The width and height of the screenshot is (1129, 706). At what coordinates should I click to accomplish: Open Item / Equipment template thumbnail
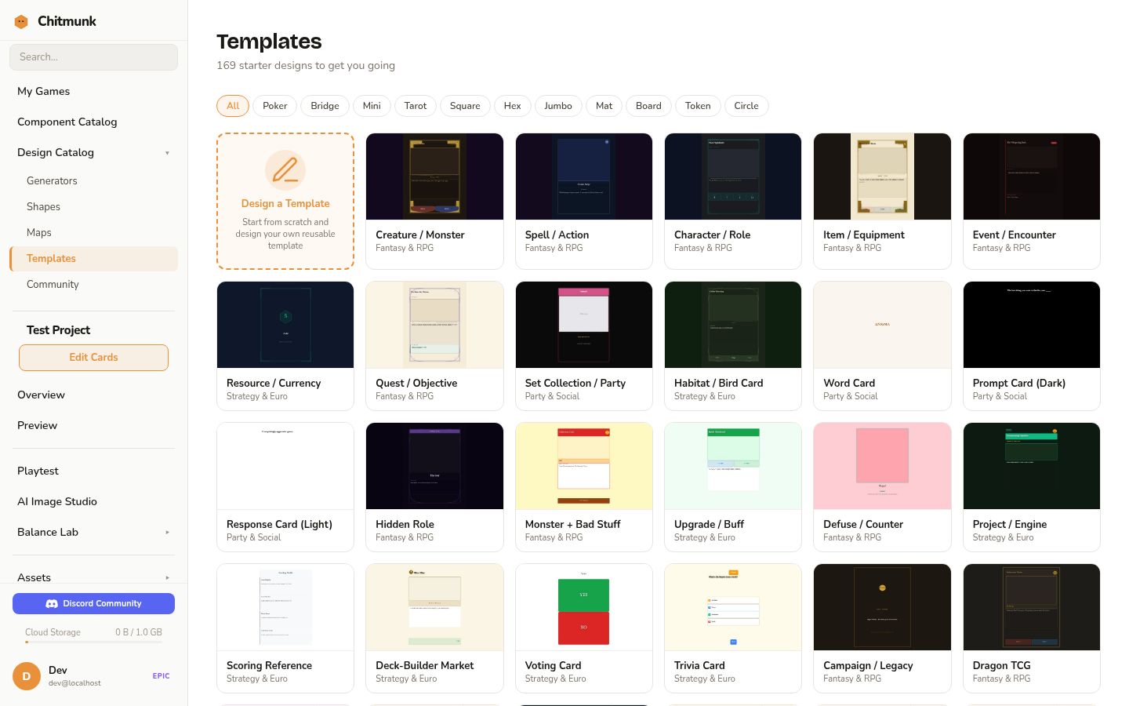(882, 176)
